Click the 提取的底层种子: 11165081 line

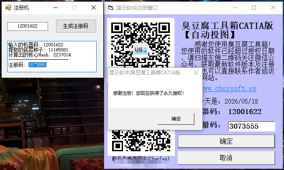38,50
